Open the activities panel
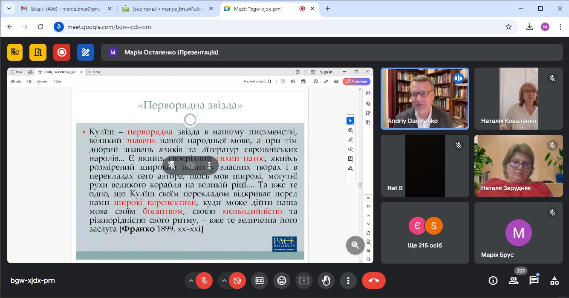The image size is (569, 298). pyautogui.click(x=554, y=281)
